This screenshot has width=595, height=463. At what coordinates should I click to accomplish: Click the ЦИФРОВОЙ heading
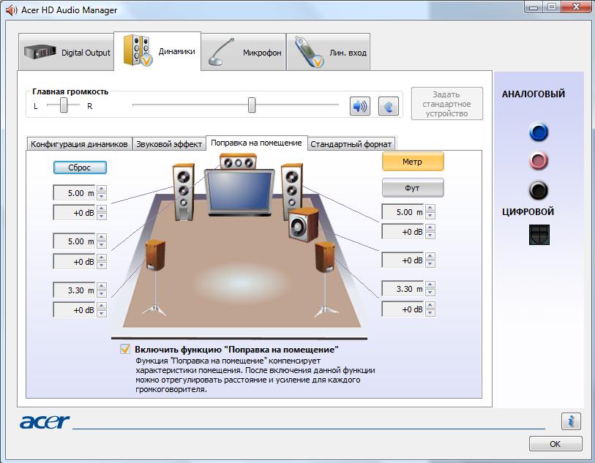[x=528, y=211]
